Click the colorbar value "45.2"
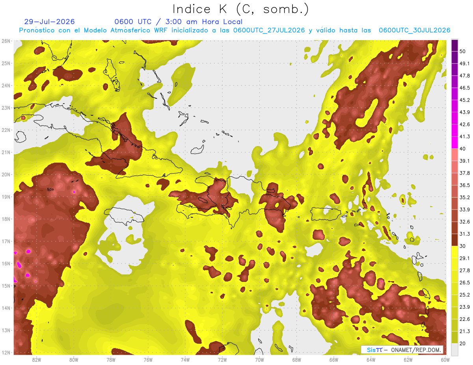473x365 pixels. tap(465, 100)
